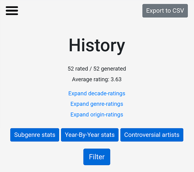Expand decade-ratings section
Screen dimensions: 194x172
97,94
